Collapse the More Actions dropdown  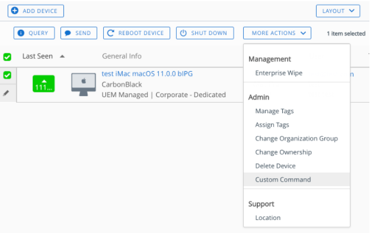(277, 33)
